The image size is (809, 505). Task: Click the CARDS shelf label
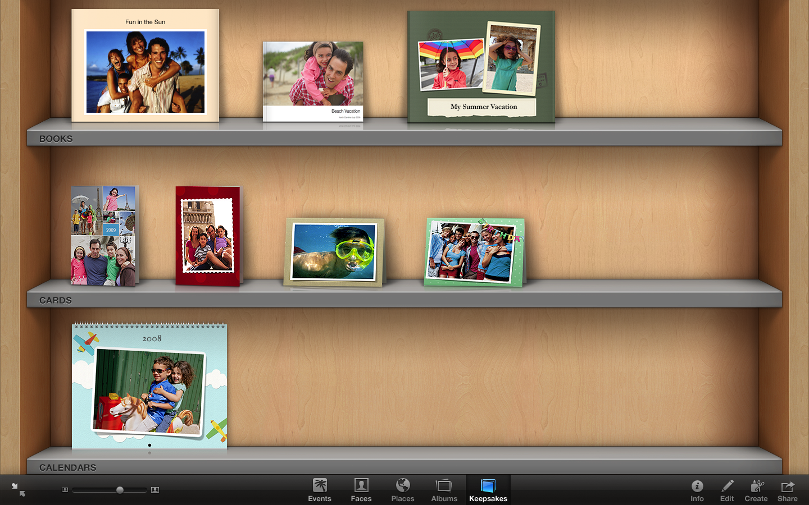[x=56, y=300]
